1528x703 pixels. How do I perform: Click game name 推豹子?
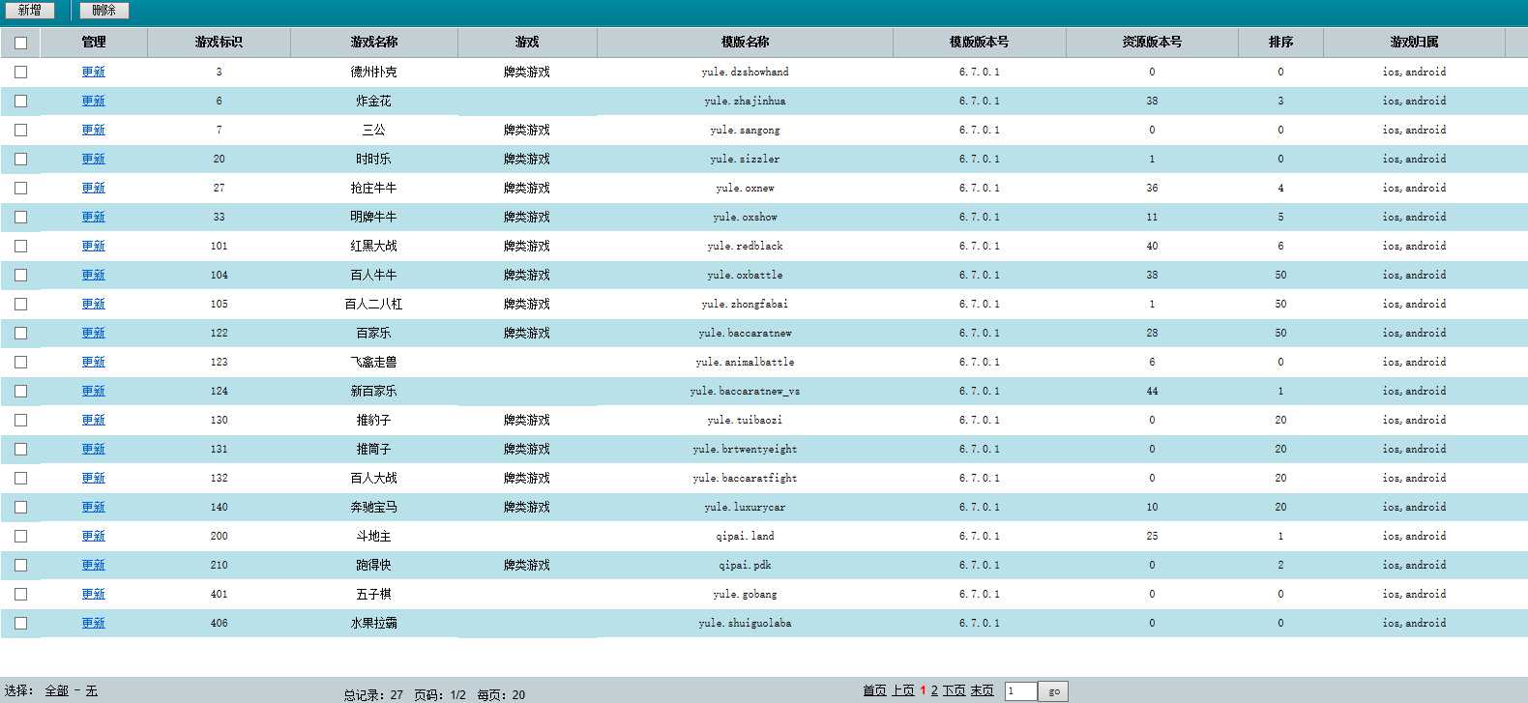click(373, 420)
